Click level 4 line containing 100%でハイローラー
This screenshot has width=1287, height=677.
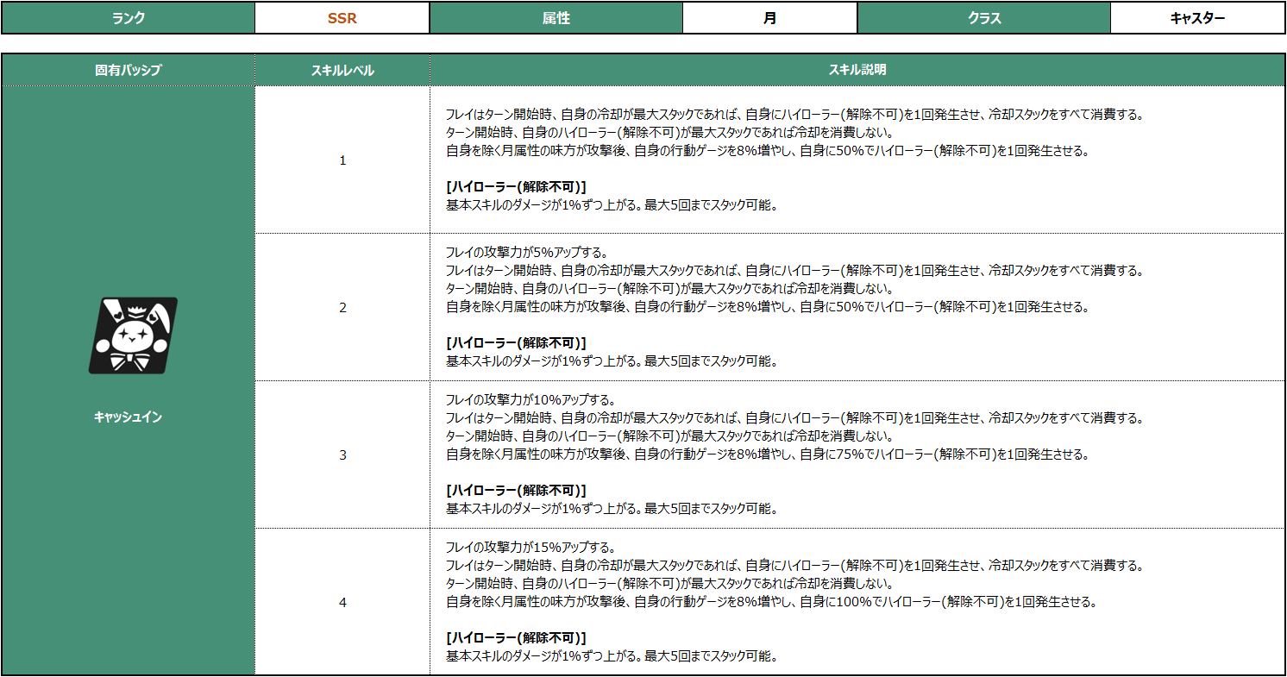[771, 602]
